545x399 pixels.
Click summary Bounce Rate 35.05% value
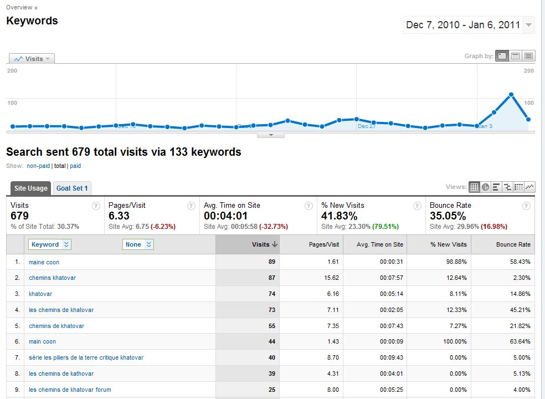pyautogui.click(x=448, y=216)
